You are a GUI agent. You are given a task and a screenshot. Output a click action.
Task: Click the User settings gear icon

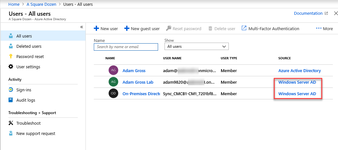(x=11, y=67)
